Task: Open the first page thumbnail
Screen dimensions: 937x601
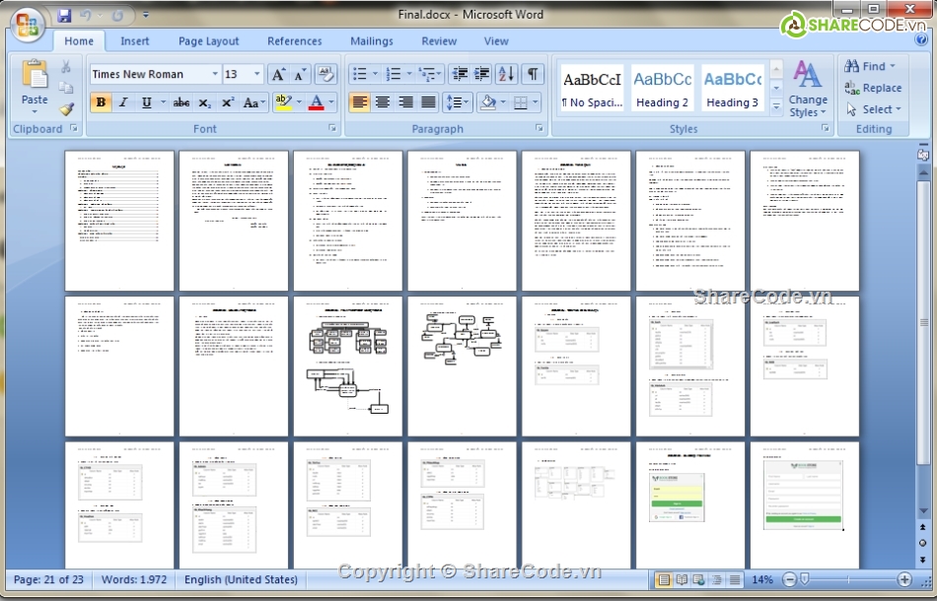Action: coord(119,221)
